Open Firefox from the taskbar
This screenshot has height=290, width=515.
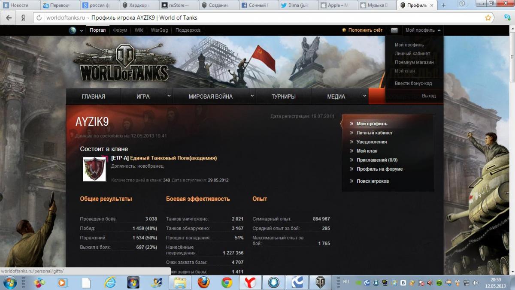pyautogui.click(x=203, y=282)
